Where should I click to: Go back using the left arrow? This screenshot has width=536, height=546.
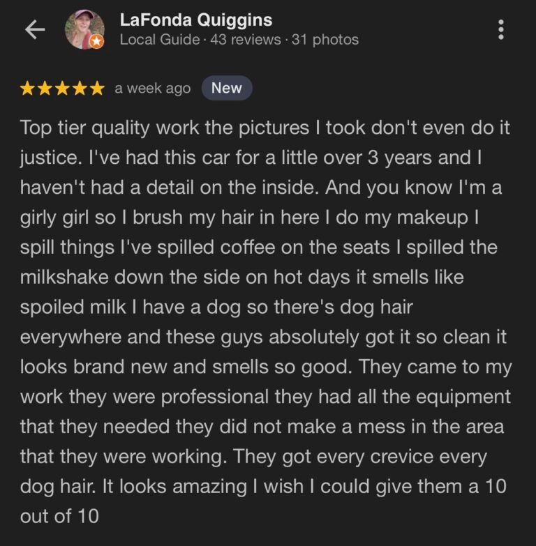pos(35,29)
